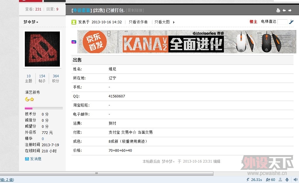
Task: Click the condition text 8成新（较重使用痕迹）
Action: point(128,142)
